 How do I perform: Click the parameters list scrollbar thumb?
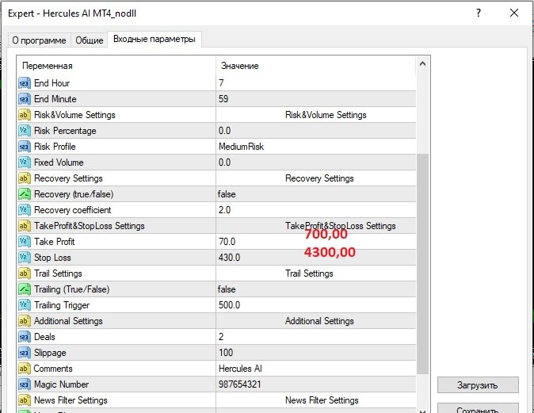click(x=422, y=263)
